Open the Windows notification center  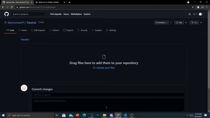tap(206, 115)
